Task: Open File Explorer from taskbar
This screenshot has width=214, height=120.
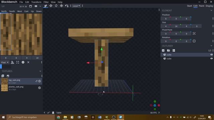Action: pyautogui.click(x=65, y=117)
